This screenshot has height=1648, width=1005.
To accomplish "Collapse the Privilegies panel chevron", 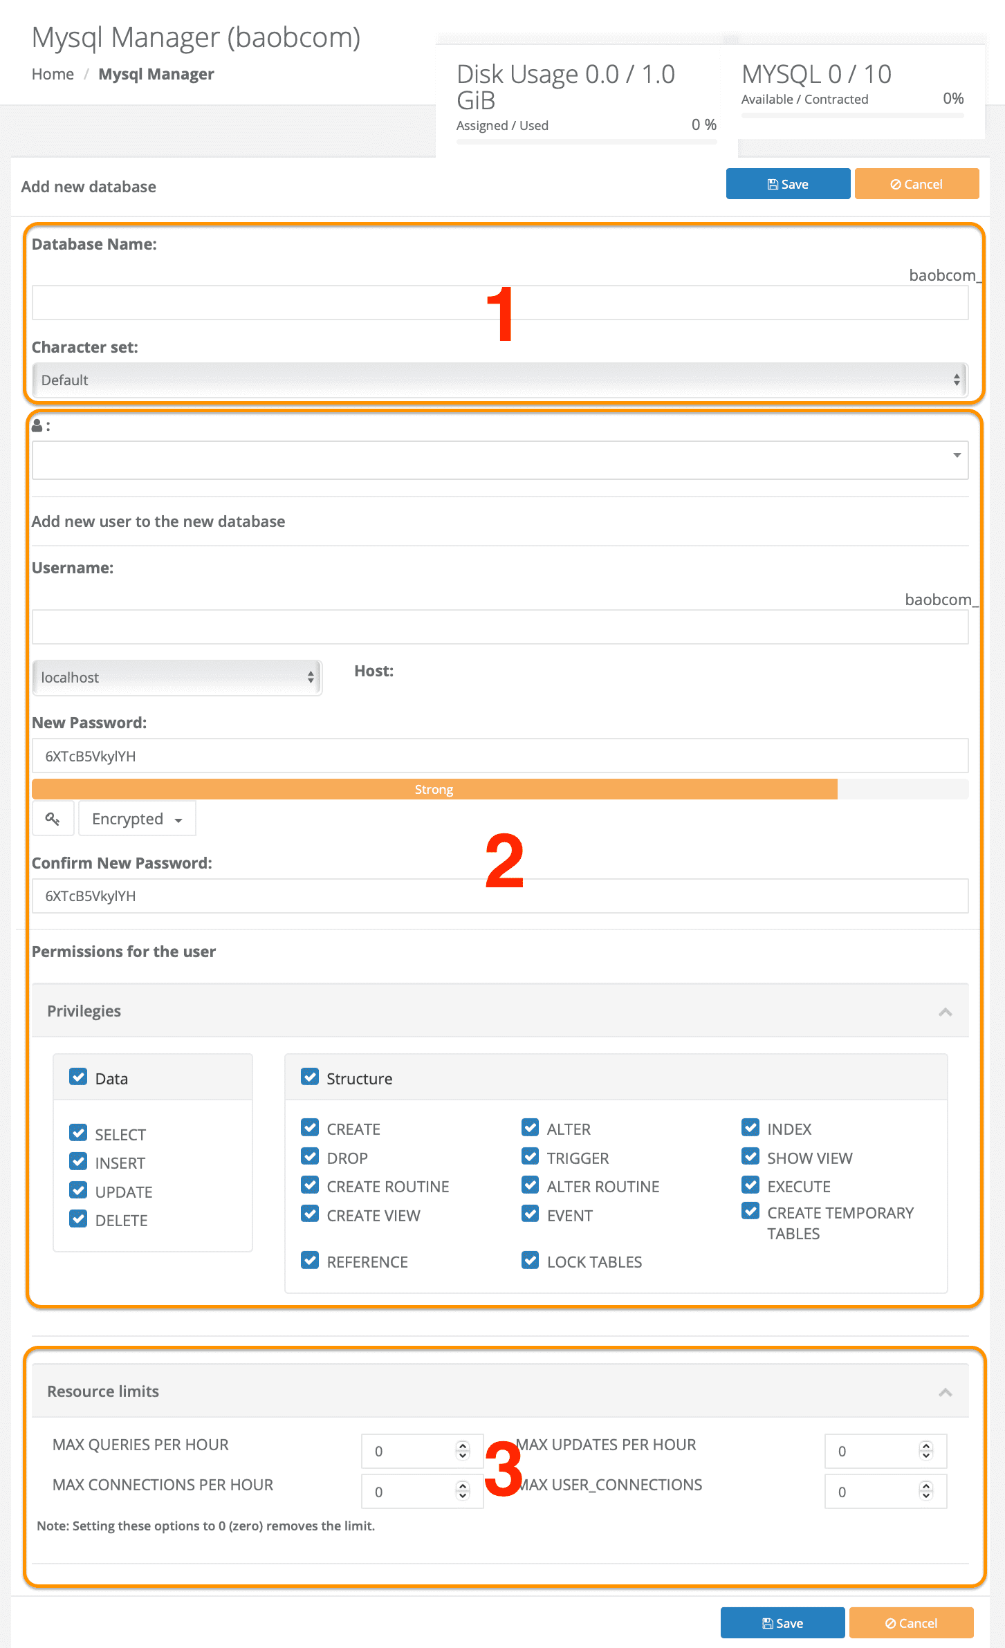I will click(946, 1012).
